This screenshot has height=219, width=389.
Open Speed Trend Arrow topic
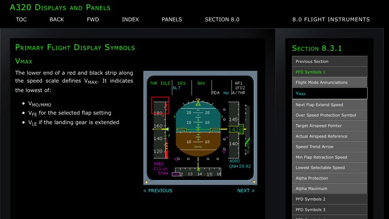330,147
